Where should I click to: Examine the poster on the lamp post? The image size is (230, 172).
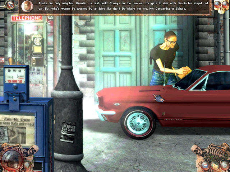tap(67, 131)
